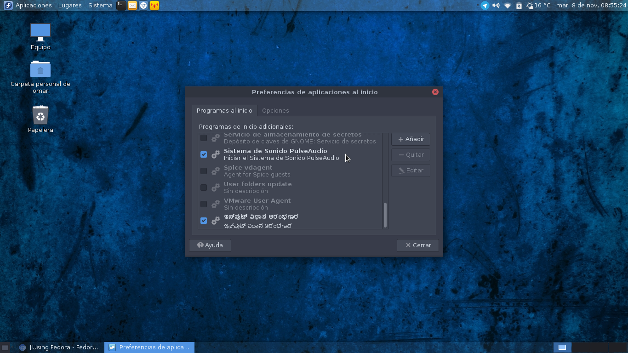Click the gear icon of the Kannada-script entry
The image size is (628, 353).
click(x=216, y=221)
